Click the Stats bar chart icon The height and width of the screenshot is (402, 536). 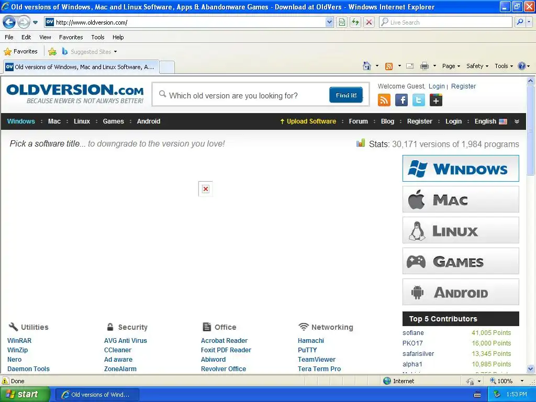point(360,143)
